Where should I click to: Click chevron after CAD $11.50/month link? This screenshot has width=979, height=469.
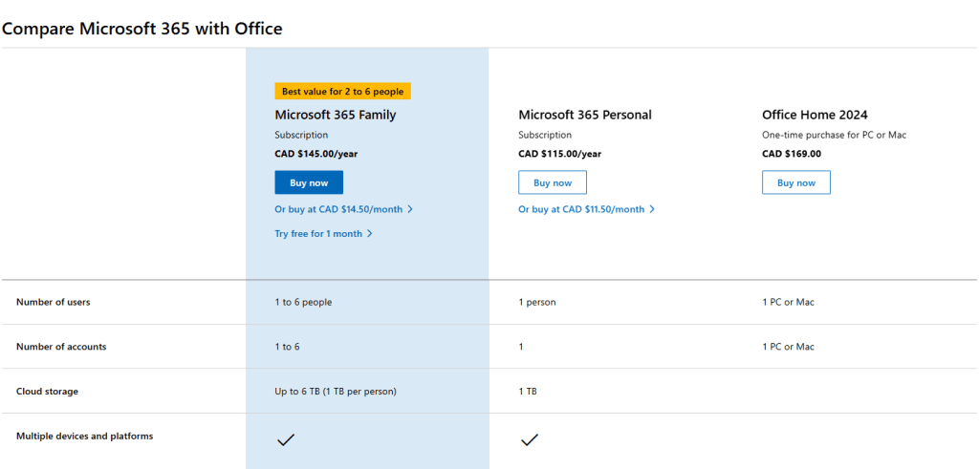[x=652, y=209]
